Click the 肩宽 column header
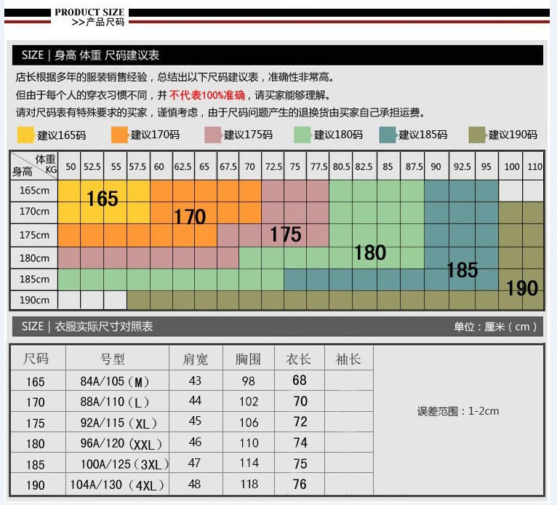Screen dimensions: 557x505 coord(196,359)
